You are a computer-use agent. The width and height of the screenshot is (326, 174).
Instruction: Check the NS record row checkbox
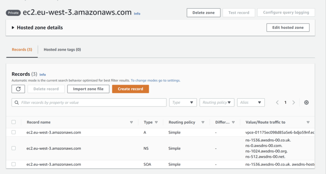(x=13, y=148)
